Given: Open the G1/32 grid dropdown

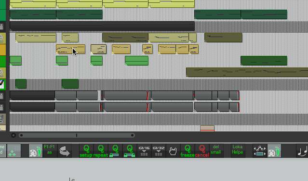Looking at the screenshot, I should (159, 151).
